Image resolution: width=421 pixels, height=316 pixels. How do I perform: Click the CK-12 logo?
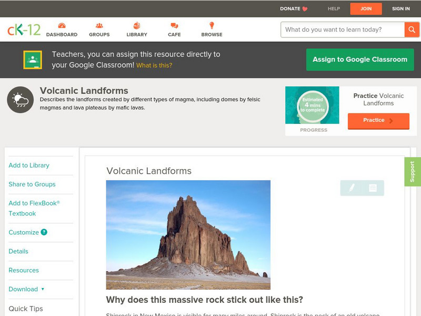(24, 29)
